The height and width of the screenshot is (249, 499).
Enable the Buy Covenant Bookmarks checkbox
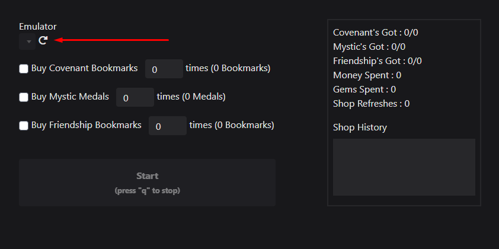pos(24,69)
